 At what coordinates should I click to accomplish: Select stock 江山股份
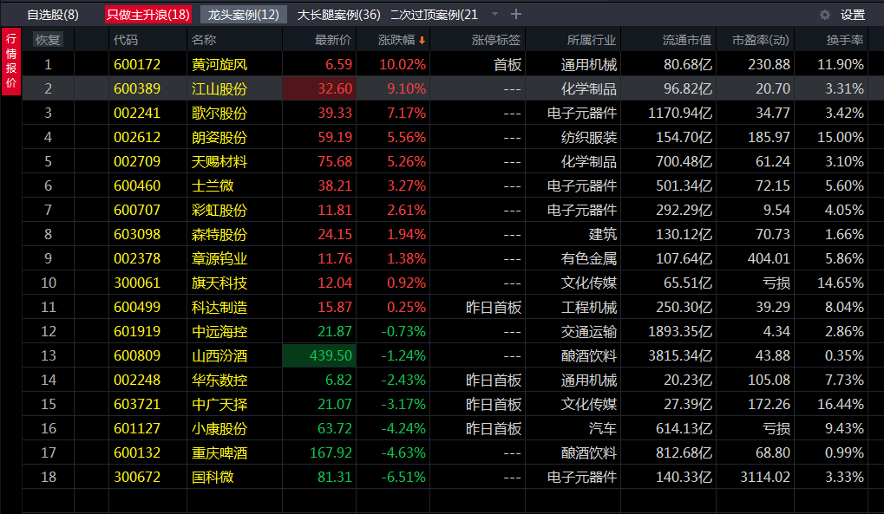click(x=219, y=89)
